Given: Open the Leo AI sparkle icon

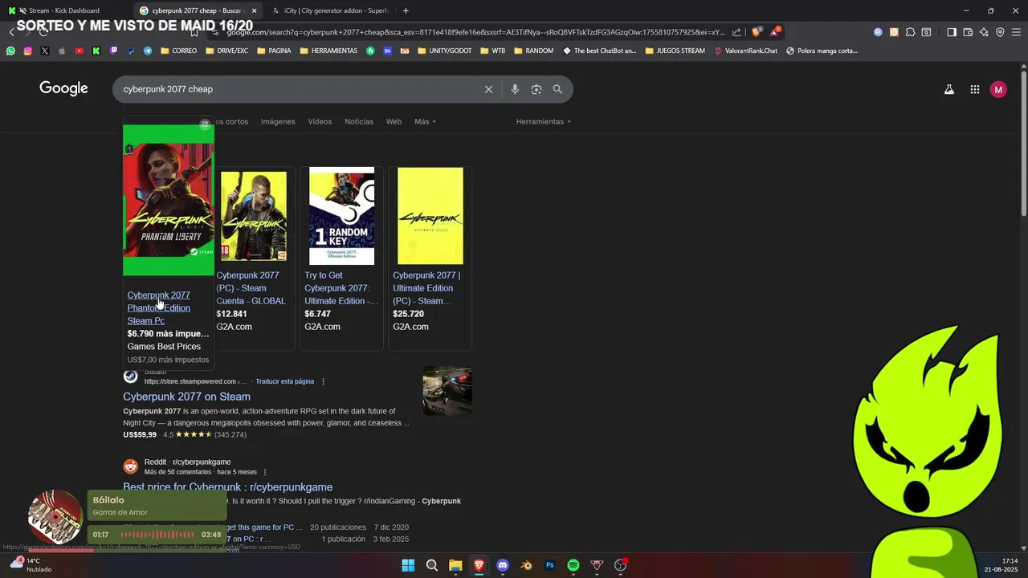Looking at the screenshot, I should tap(984, 32).
